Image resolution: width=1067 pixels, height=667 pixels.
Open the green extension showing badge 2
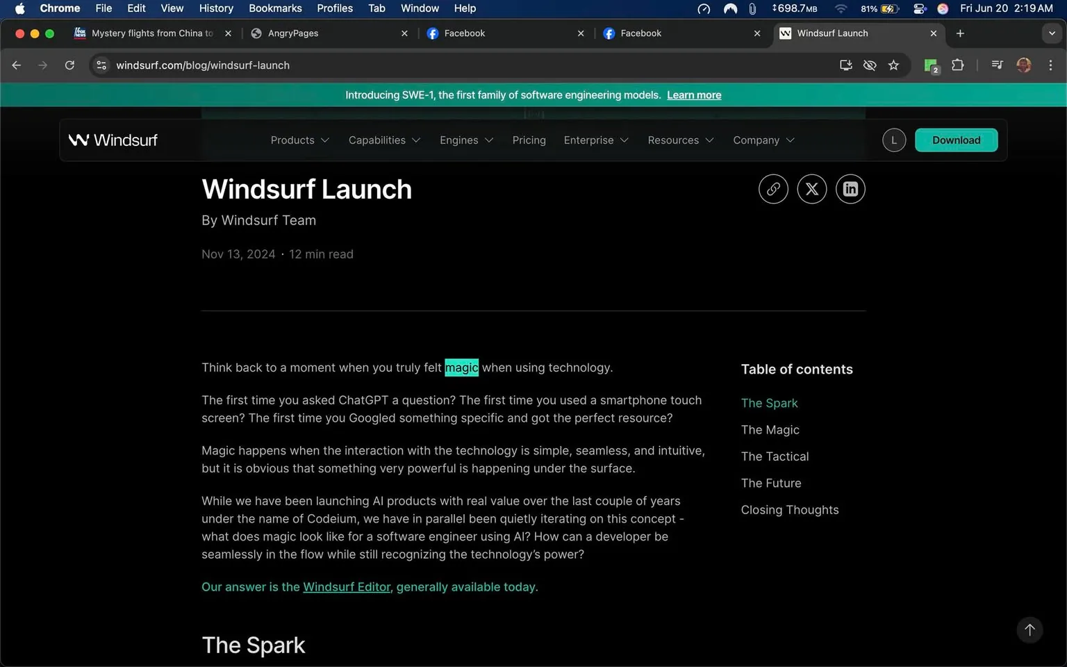[931, 65]
